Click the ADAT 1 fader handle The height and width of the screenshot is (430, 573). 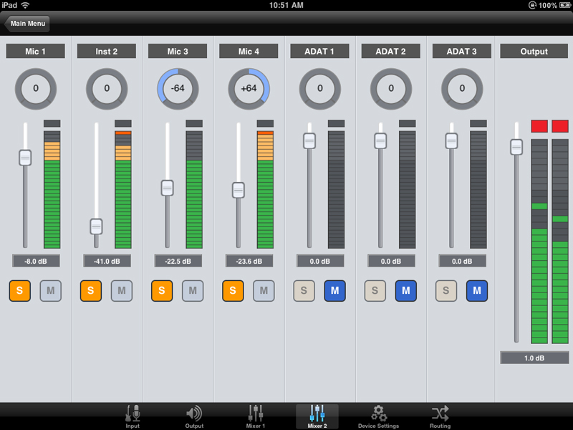309,140
